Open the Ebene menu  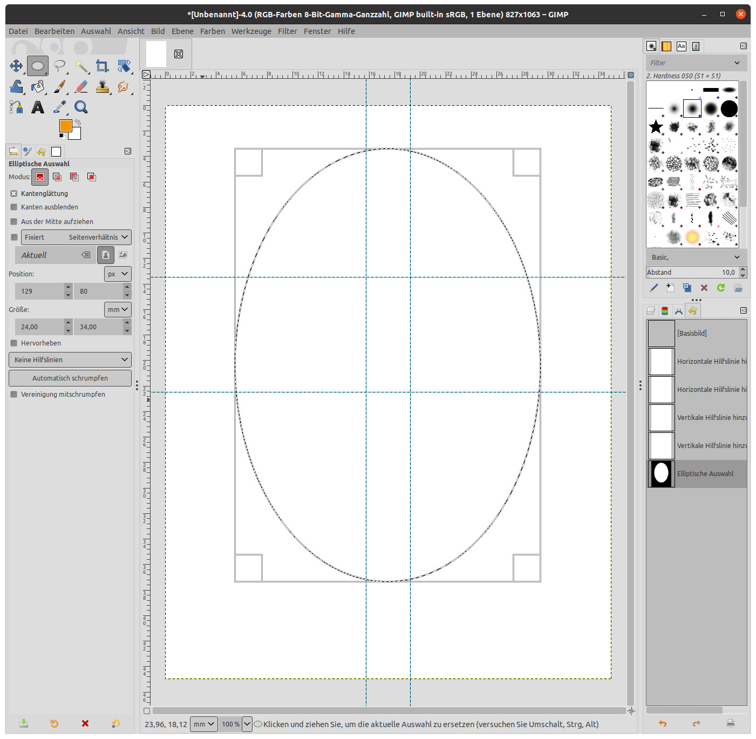tap(182, 31)
